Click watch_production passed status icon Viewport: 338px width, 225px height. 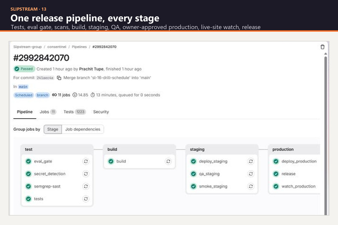tap(276, 186)
